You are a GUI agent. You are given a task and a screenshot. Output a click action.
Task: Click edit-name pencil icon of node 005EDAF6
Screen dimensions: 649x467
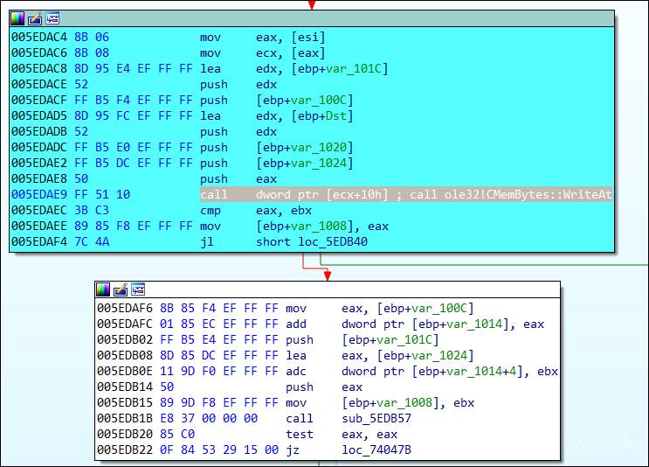[121, 289]
